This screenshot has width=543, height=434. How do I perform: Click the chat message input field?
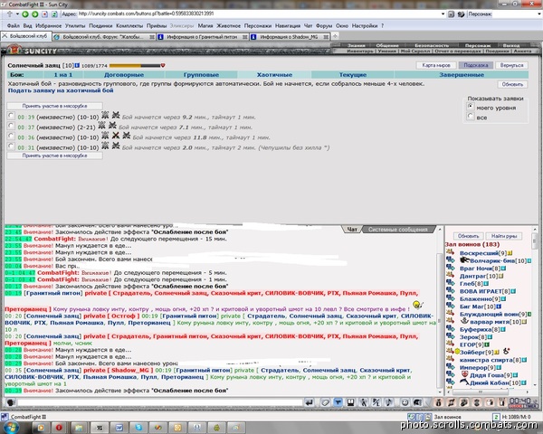point(160,402)
